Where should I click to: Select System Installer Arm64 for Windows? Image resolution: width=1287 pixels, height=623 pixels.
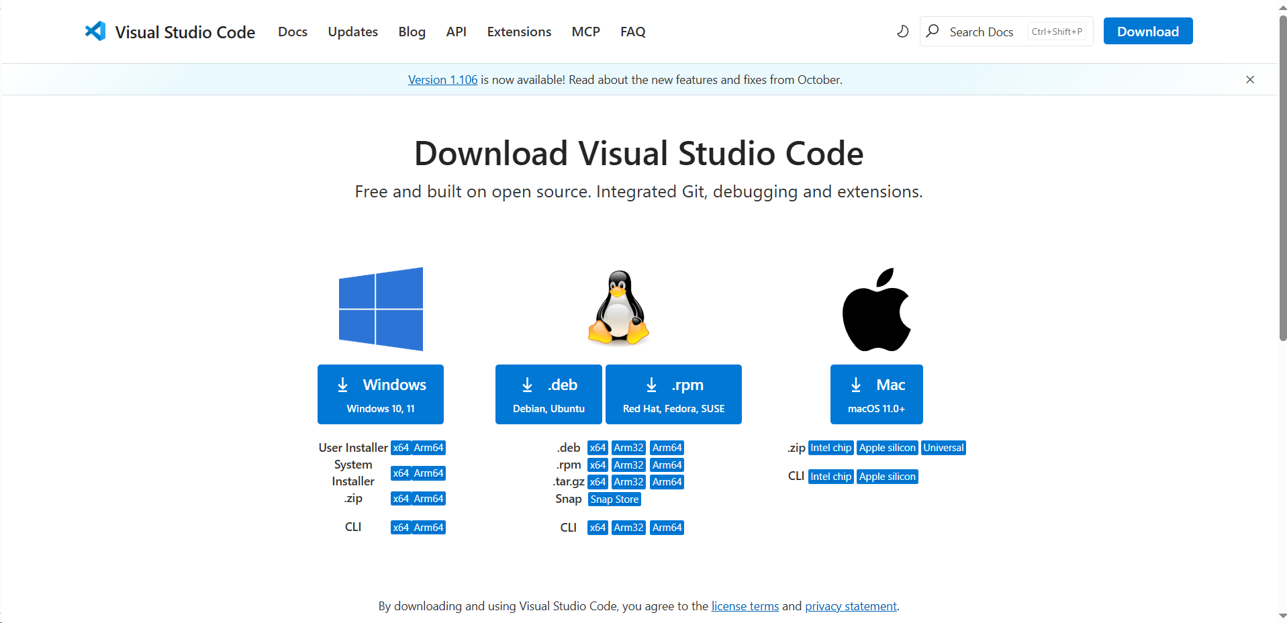tap(429, 473)
